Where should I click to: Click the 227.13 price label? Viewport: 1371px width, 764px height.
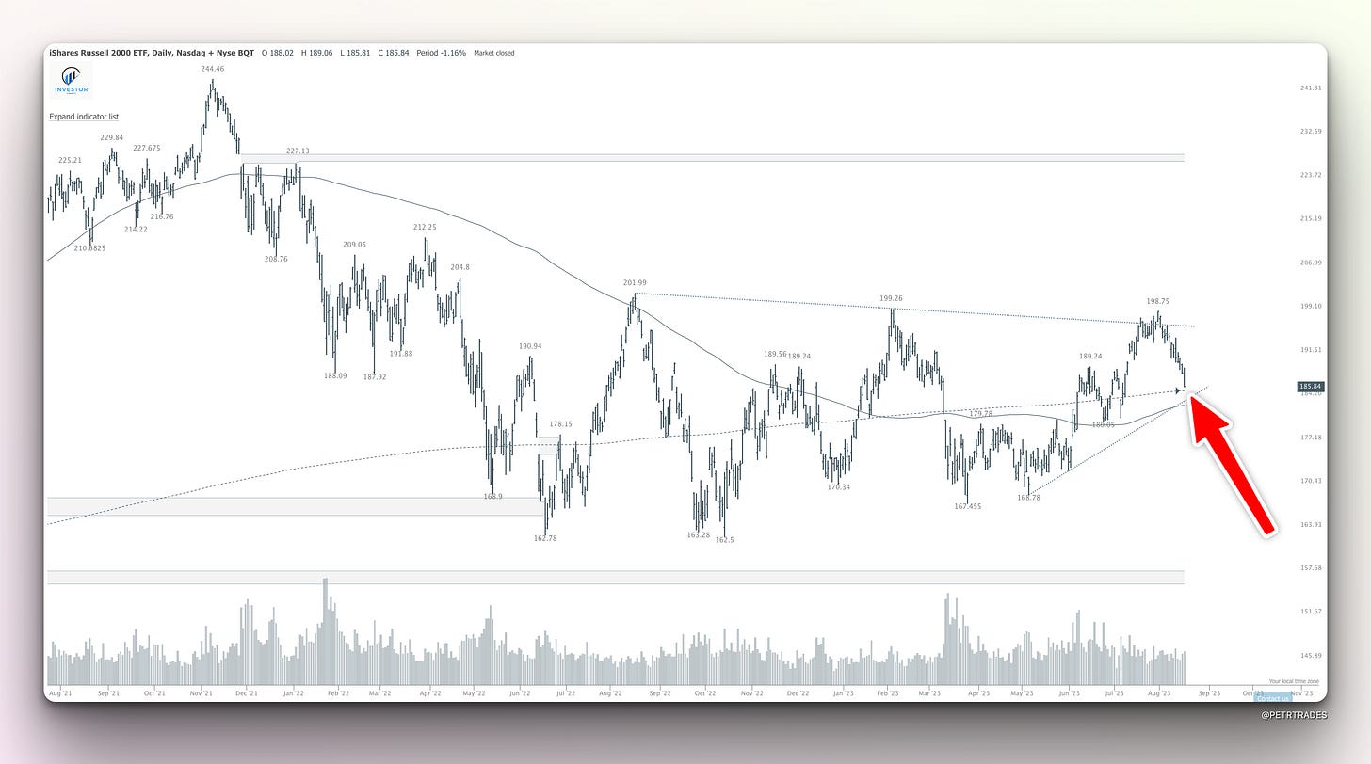tap(298, 151)
